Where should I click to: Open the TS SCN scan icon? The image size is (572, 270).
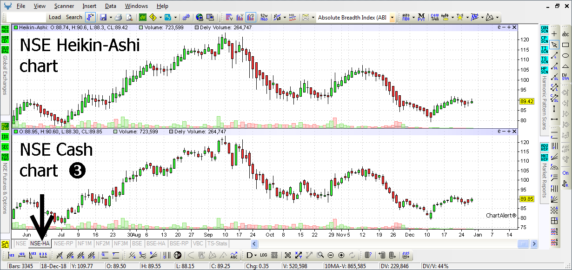[x=544, y=60]
